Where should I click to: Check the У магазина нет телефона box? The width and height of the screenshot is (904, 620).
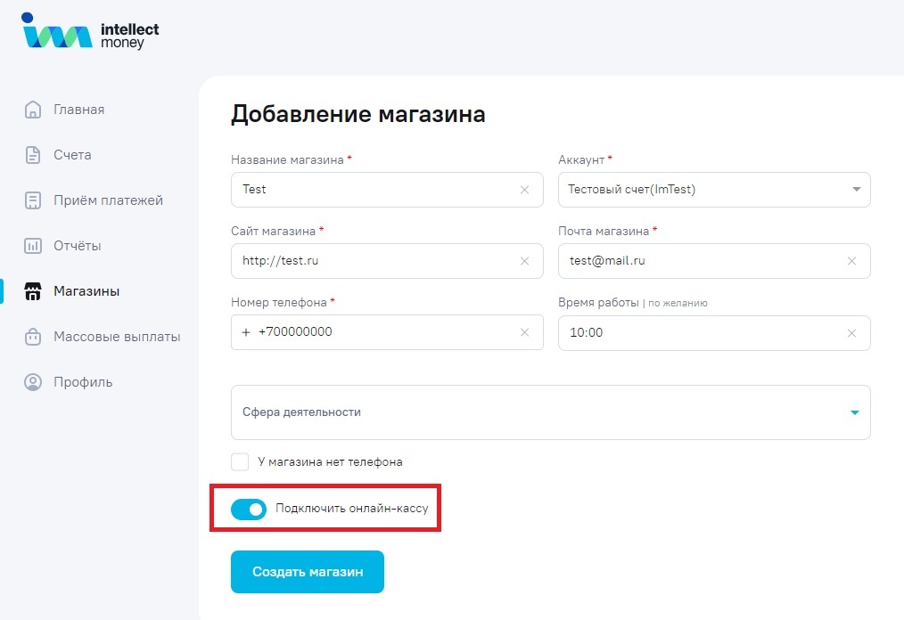point(240,462)
